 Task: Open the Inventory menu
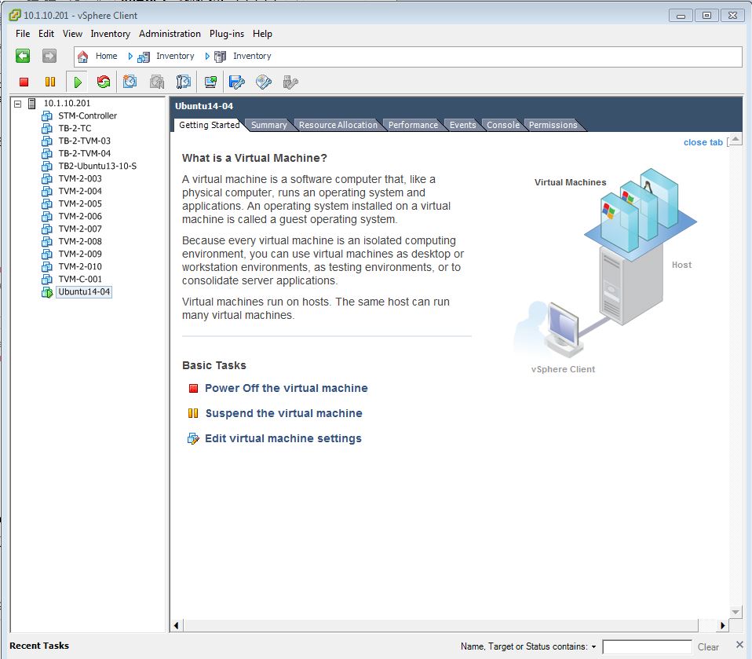pyautogui.click(x=111, y=34)
